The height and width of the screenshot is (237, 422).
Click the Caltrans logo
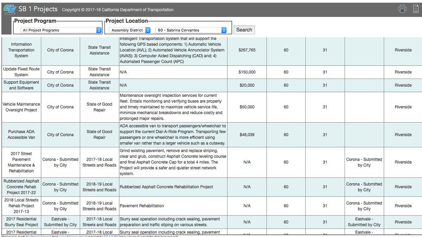click(9, 10)
